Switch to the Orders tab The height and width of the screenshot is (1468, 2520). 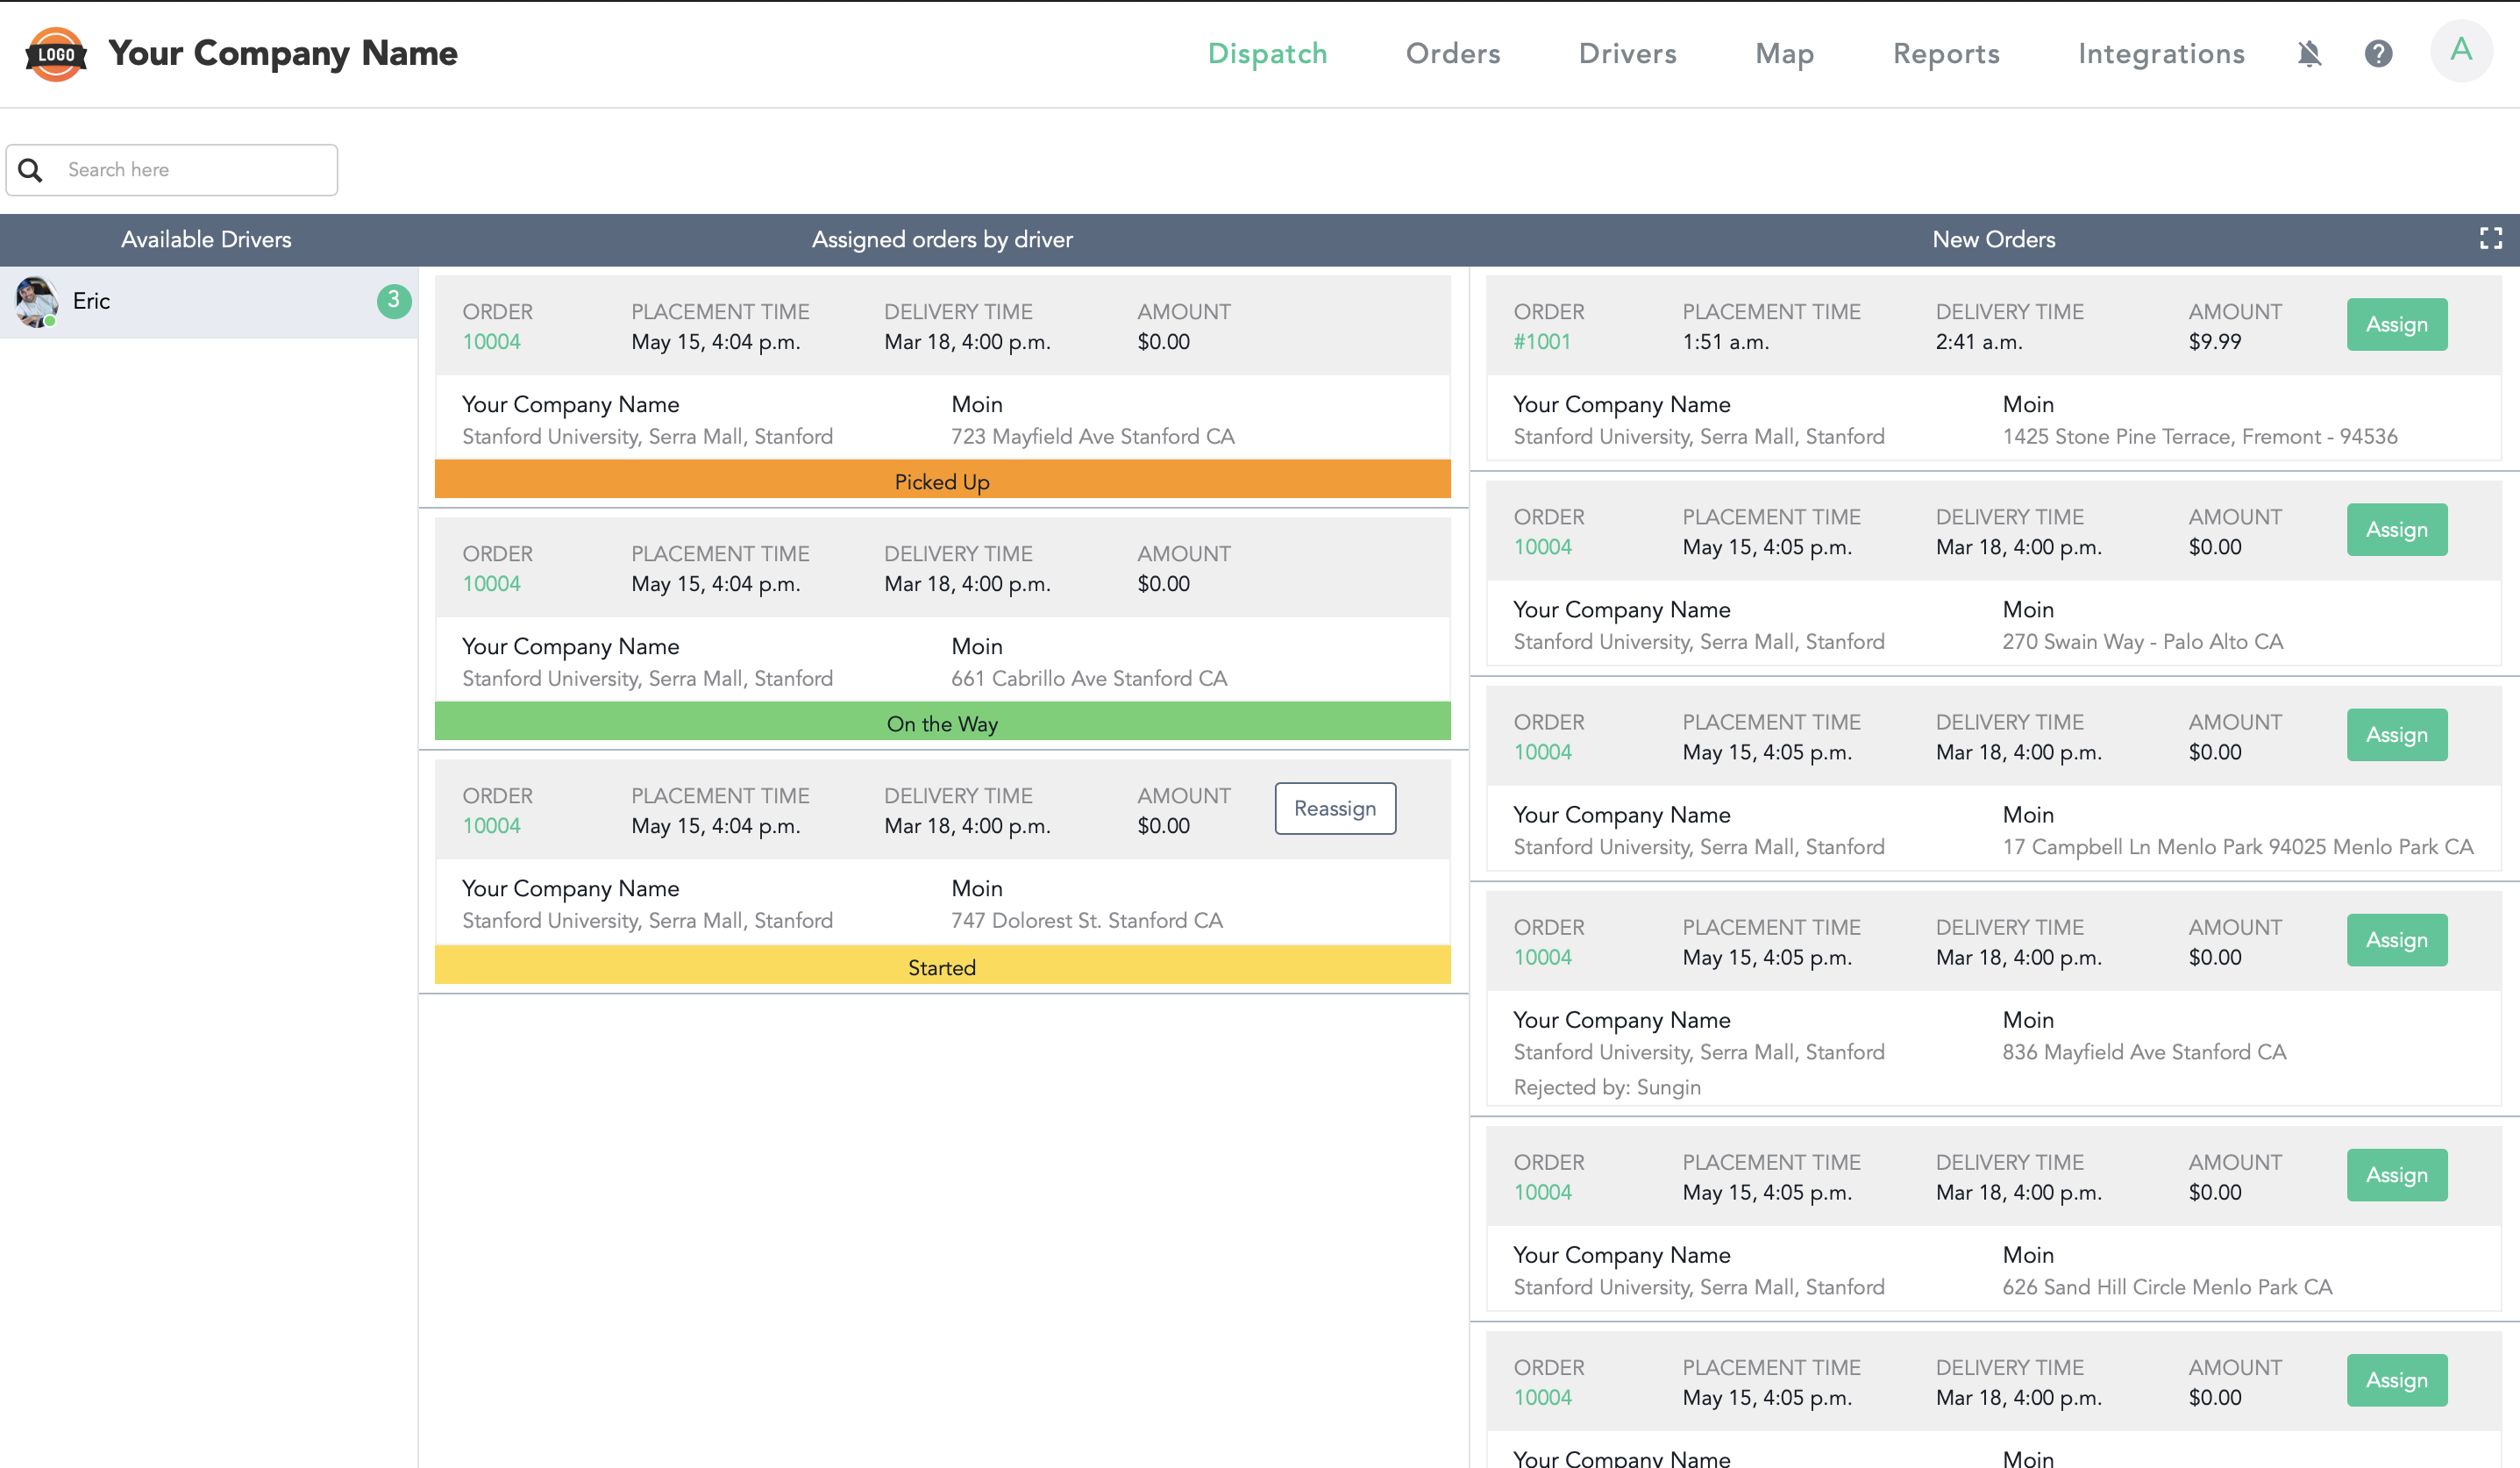click(x=1452, y=53)
